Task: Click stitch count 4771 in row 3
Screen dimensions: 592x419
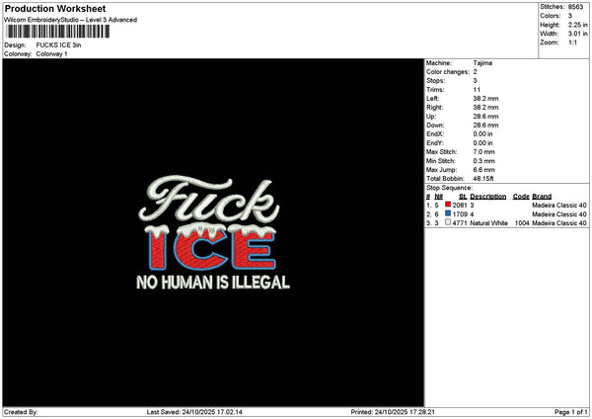Action: [x=460, y=223]
